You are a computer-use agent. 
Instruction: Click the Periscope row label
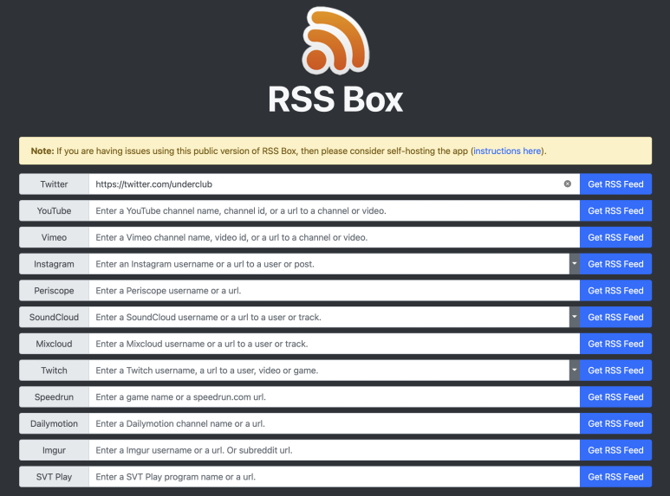point(54,291)
